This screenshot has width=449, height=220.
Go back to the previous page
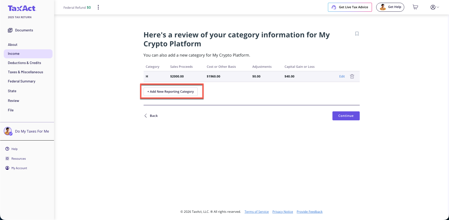[151, 116]
